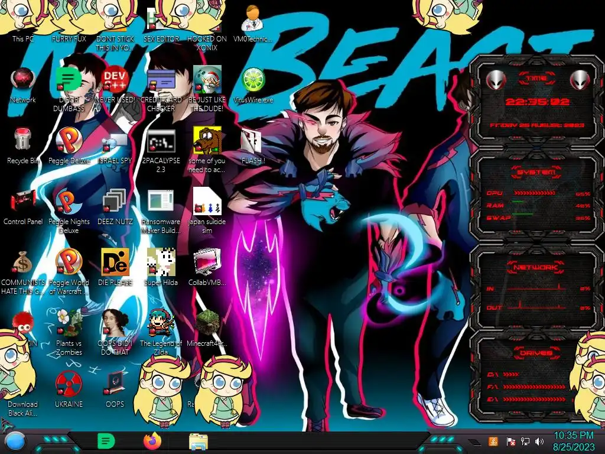The height and width of the screenshot is (454, 605).
Task: Open some of you need to ac... dog icon
Action: (207, 151)
